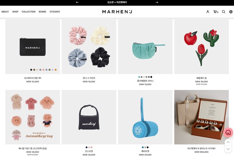Open the user account icon
234x156 pixels.
click(x=208, y=12)
